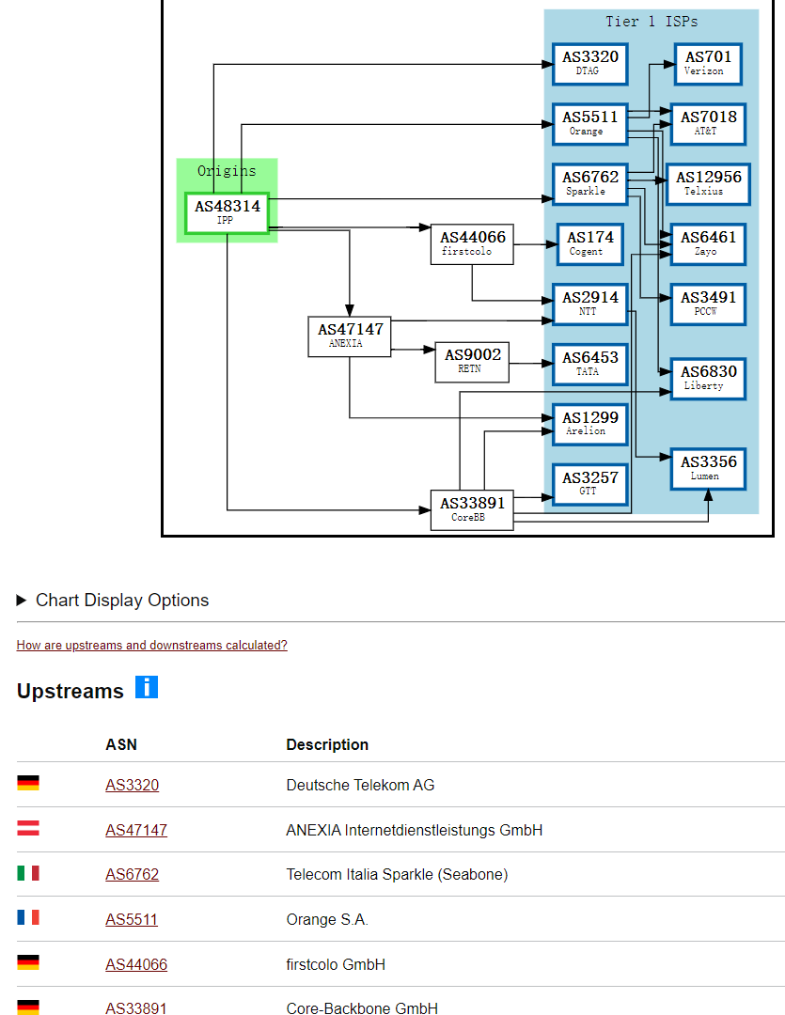This screenshot has height=1015, width=785.
Task: Click the blue info icon beside Upstreams
Action: (x=147, y=687)
